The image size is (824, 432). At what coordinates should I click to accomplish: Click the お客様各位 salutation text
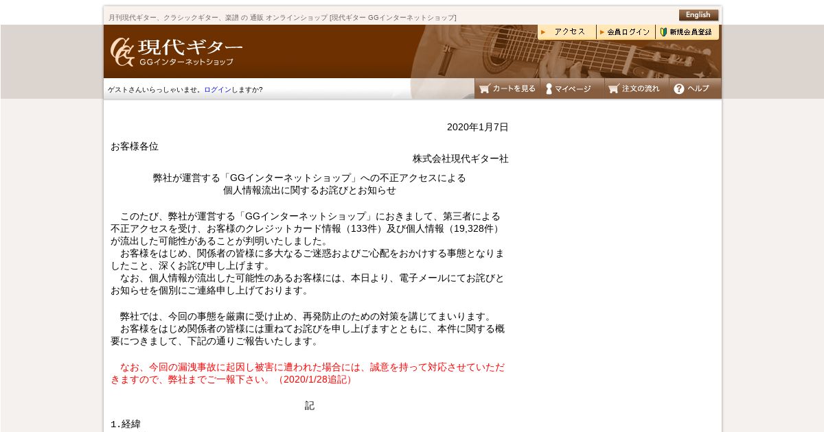tap(135, 146)
